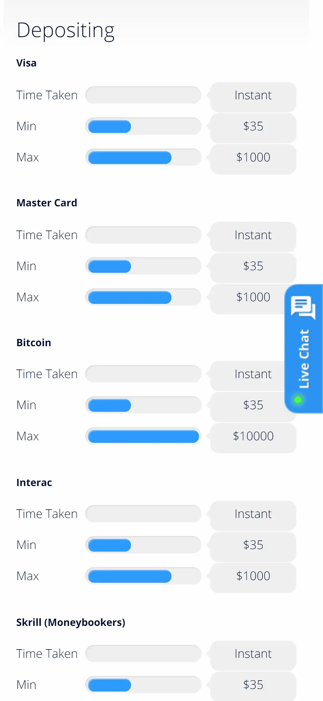Open the Live Chat side tab
Viewport: 323px width, 701px height.
pos(304,358)
